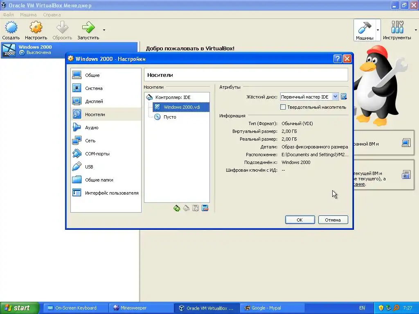Click the Обычный (VDI) type value

pos(297,123)
